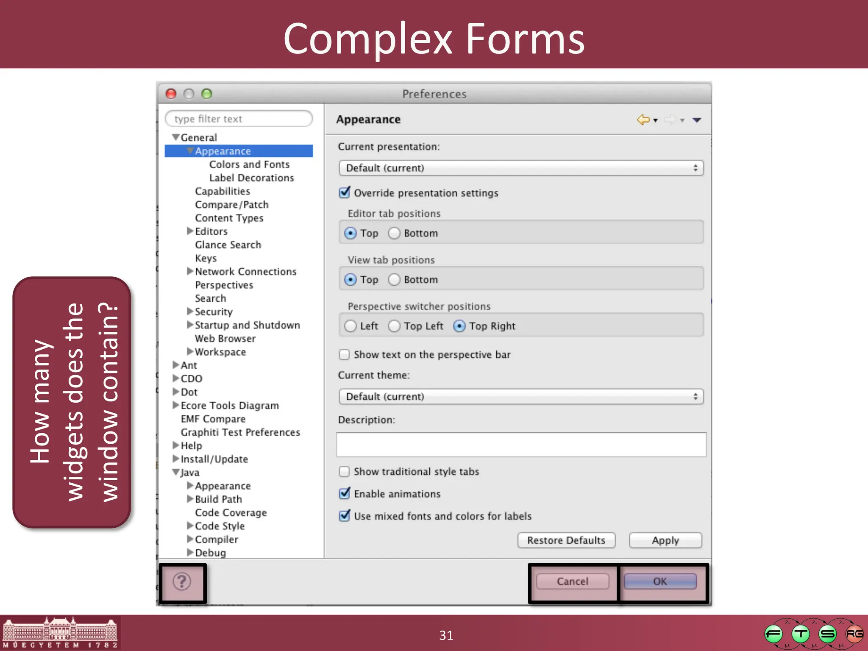Viewport: 868px width, 651px height.
Task: Enable Show traditional style tabs
Action: (344, 471)
